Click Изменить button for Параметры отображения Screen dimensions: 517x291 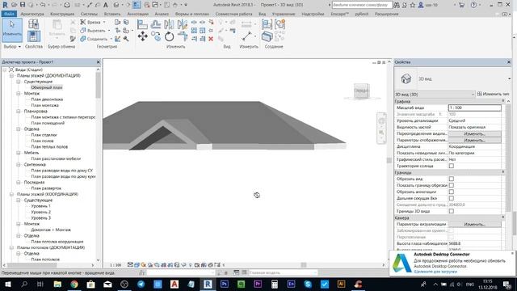(x=474, y=140)
